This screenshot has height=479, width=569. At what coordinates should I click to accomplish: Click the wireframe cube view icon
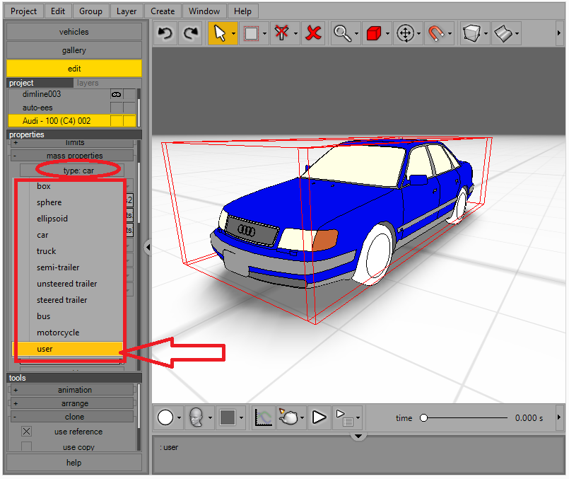[x=471, y=33]
